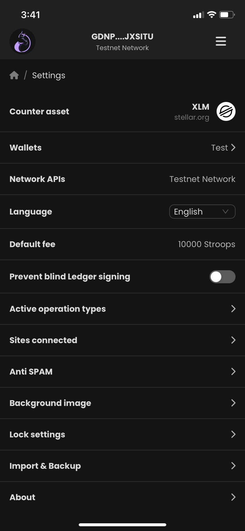Expand Wallets using the Test chevron
Screen dimensions: 245x531
[233, 148]
